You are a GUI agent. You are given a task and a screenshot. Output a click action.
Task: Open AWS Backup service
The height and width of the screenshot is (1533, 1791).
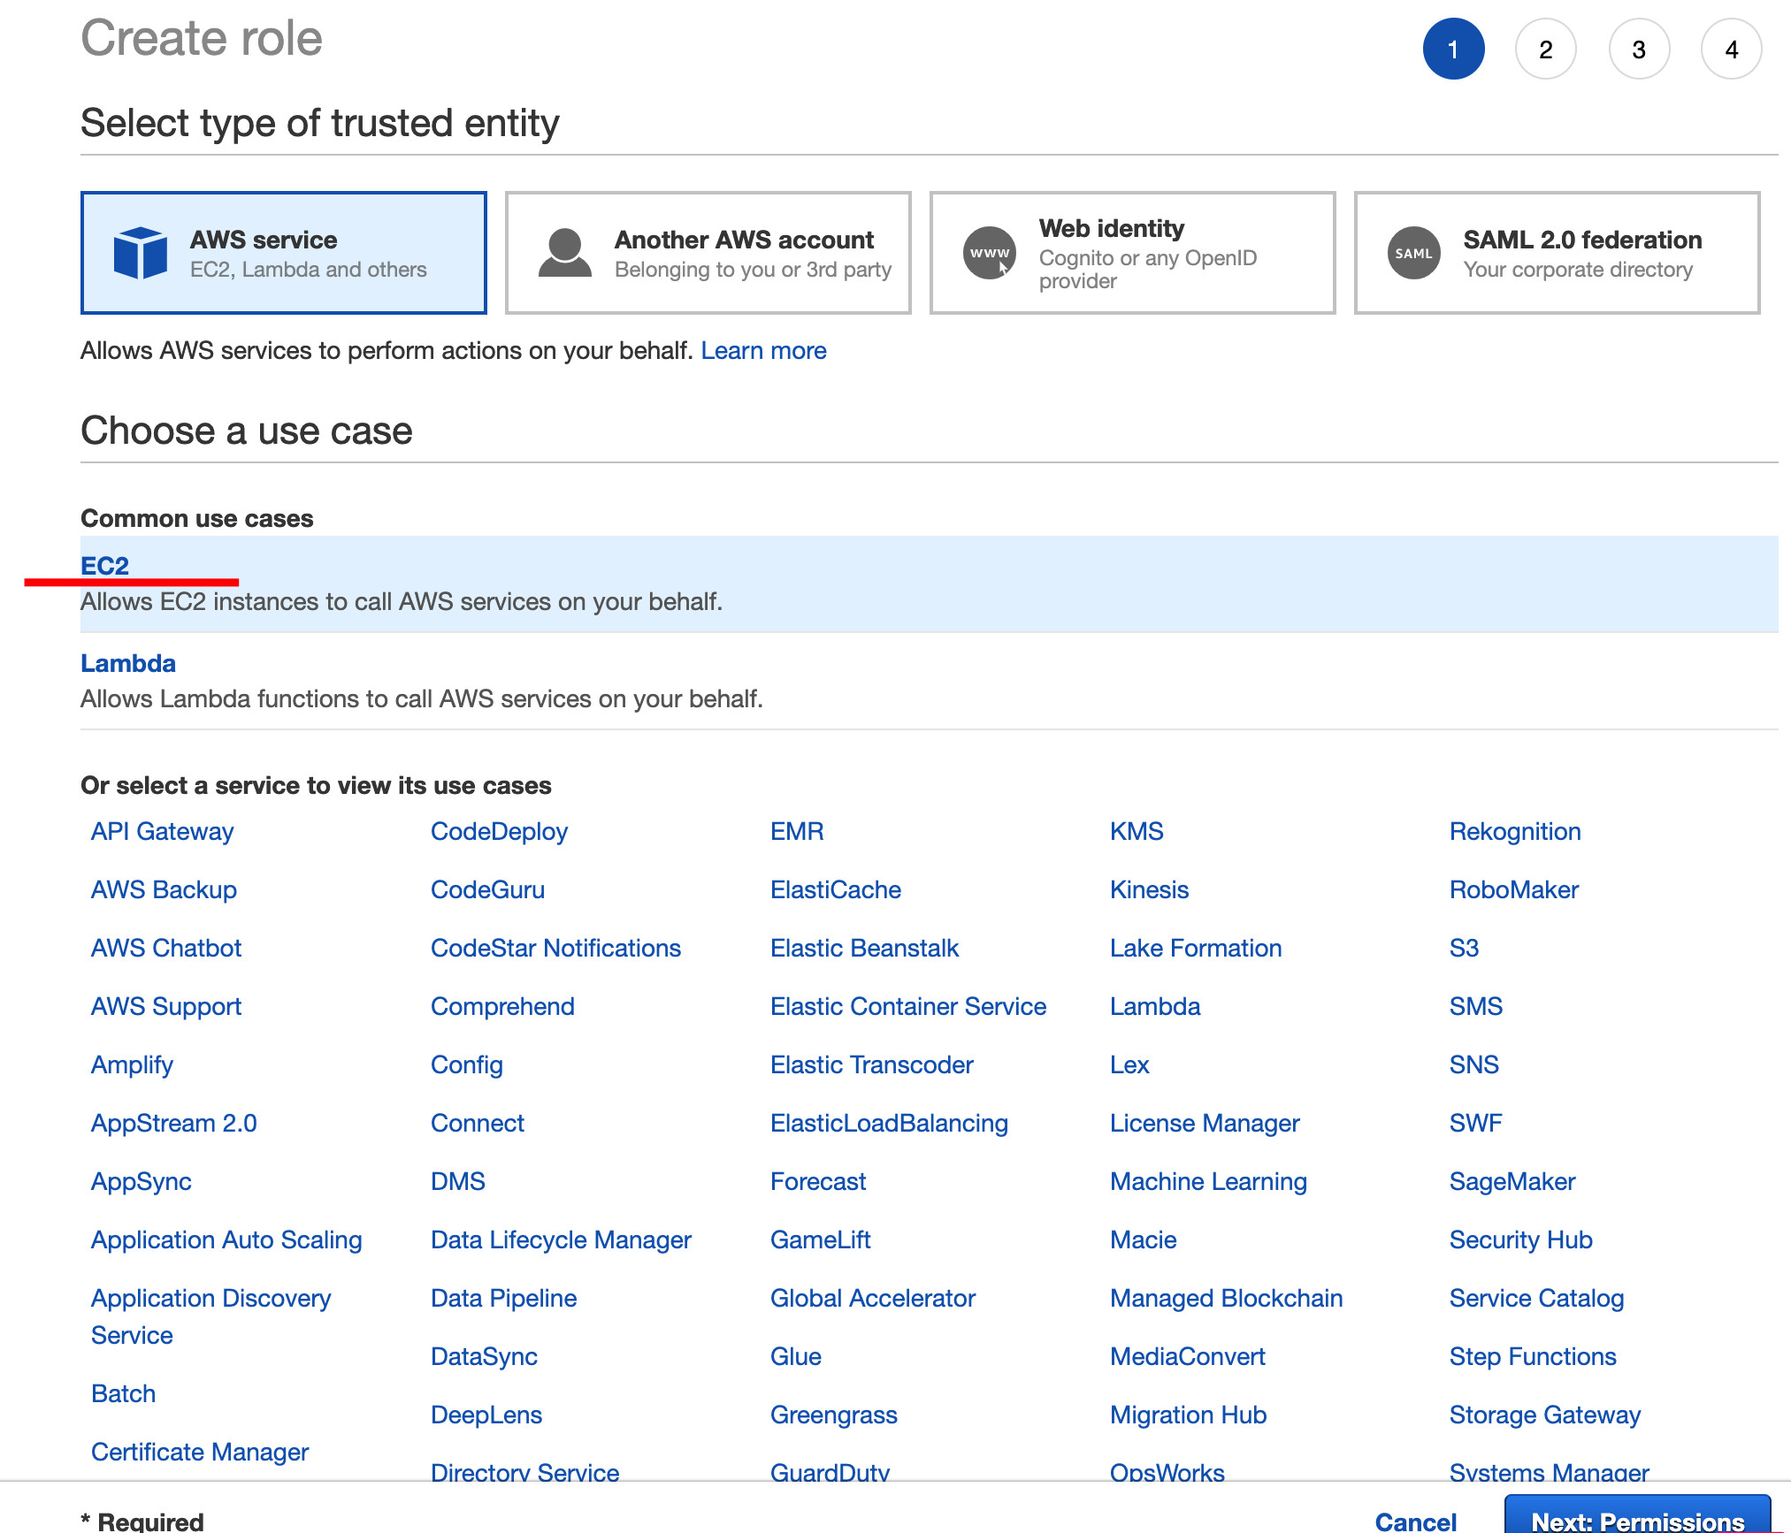pyautogui.click(x=164, y=890)
